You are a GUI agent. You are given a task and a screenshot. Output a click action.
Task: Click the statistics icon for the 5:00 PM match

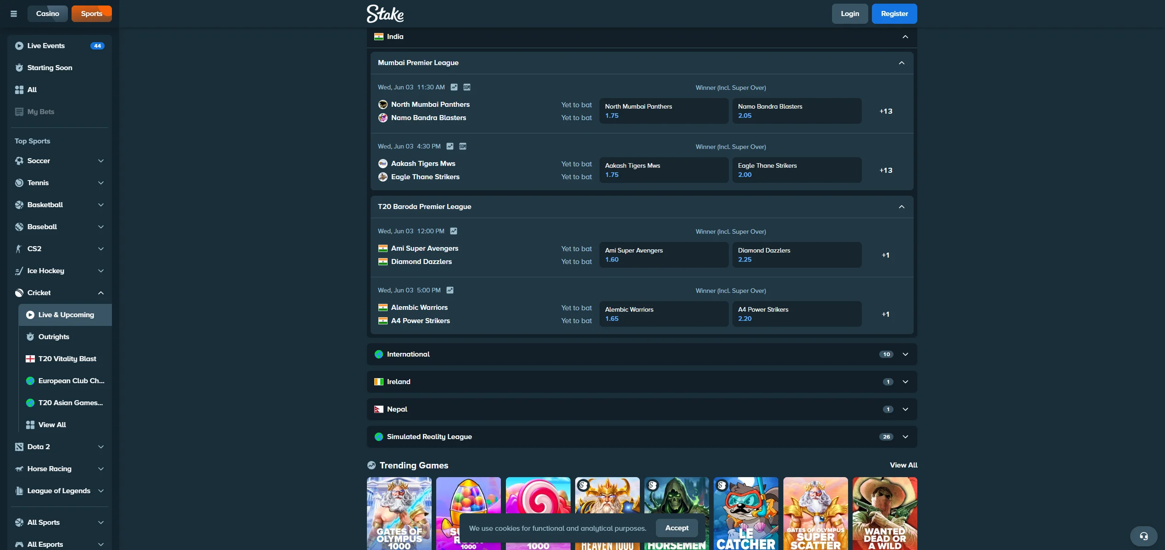coord(450,290)
